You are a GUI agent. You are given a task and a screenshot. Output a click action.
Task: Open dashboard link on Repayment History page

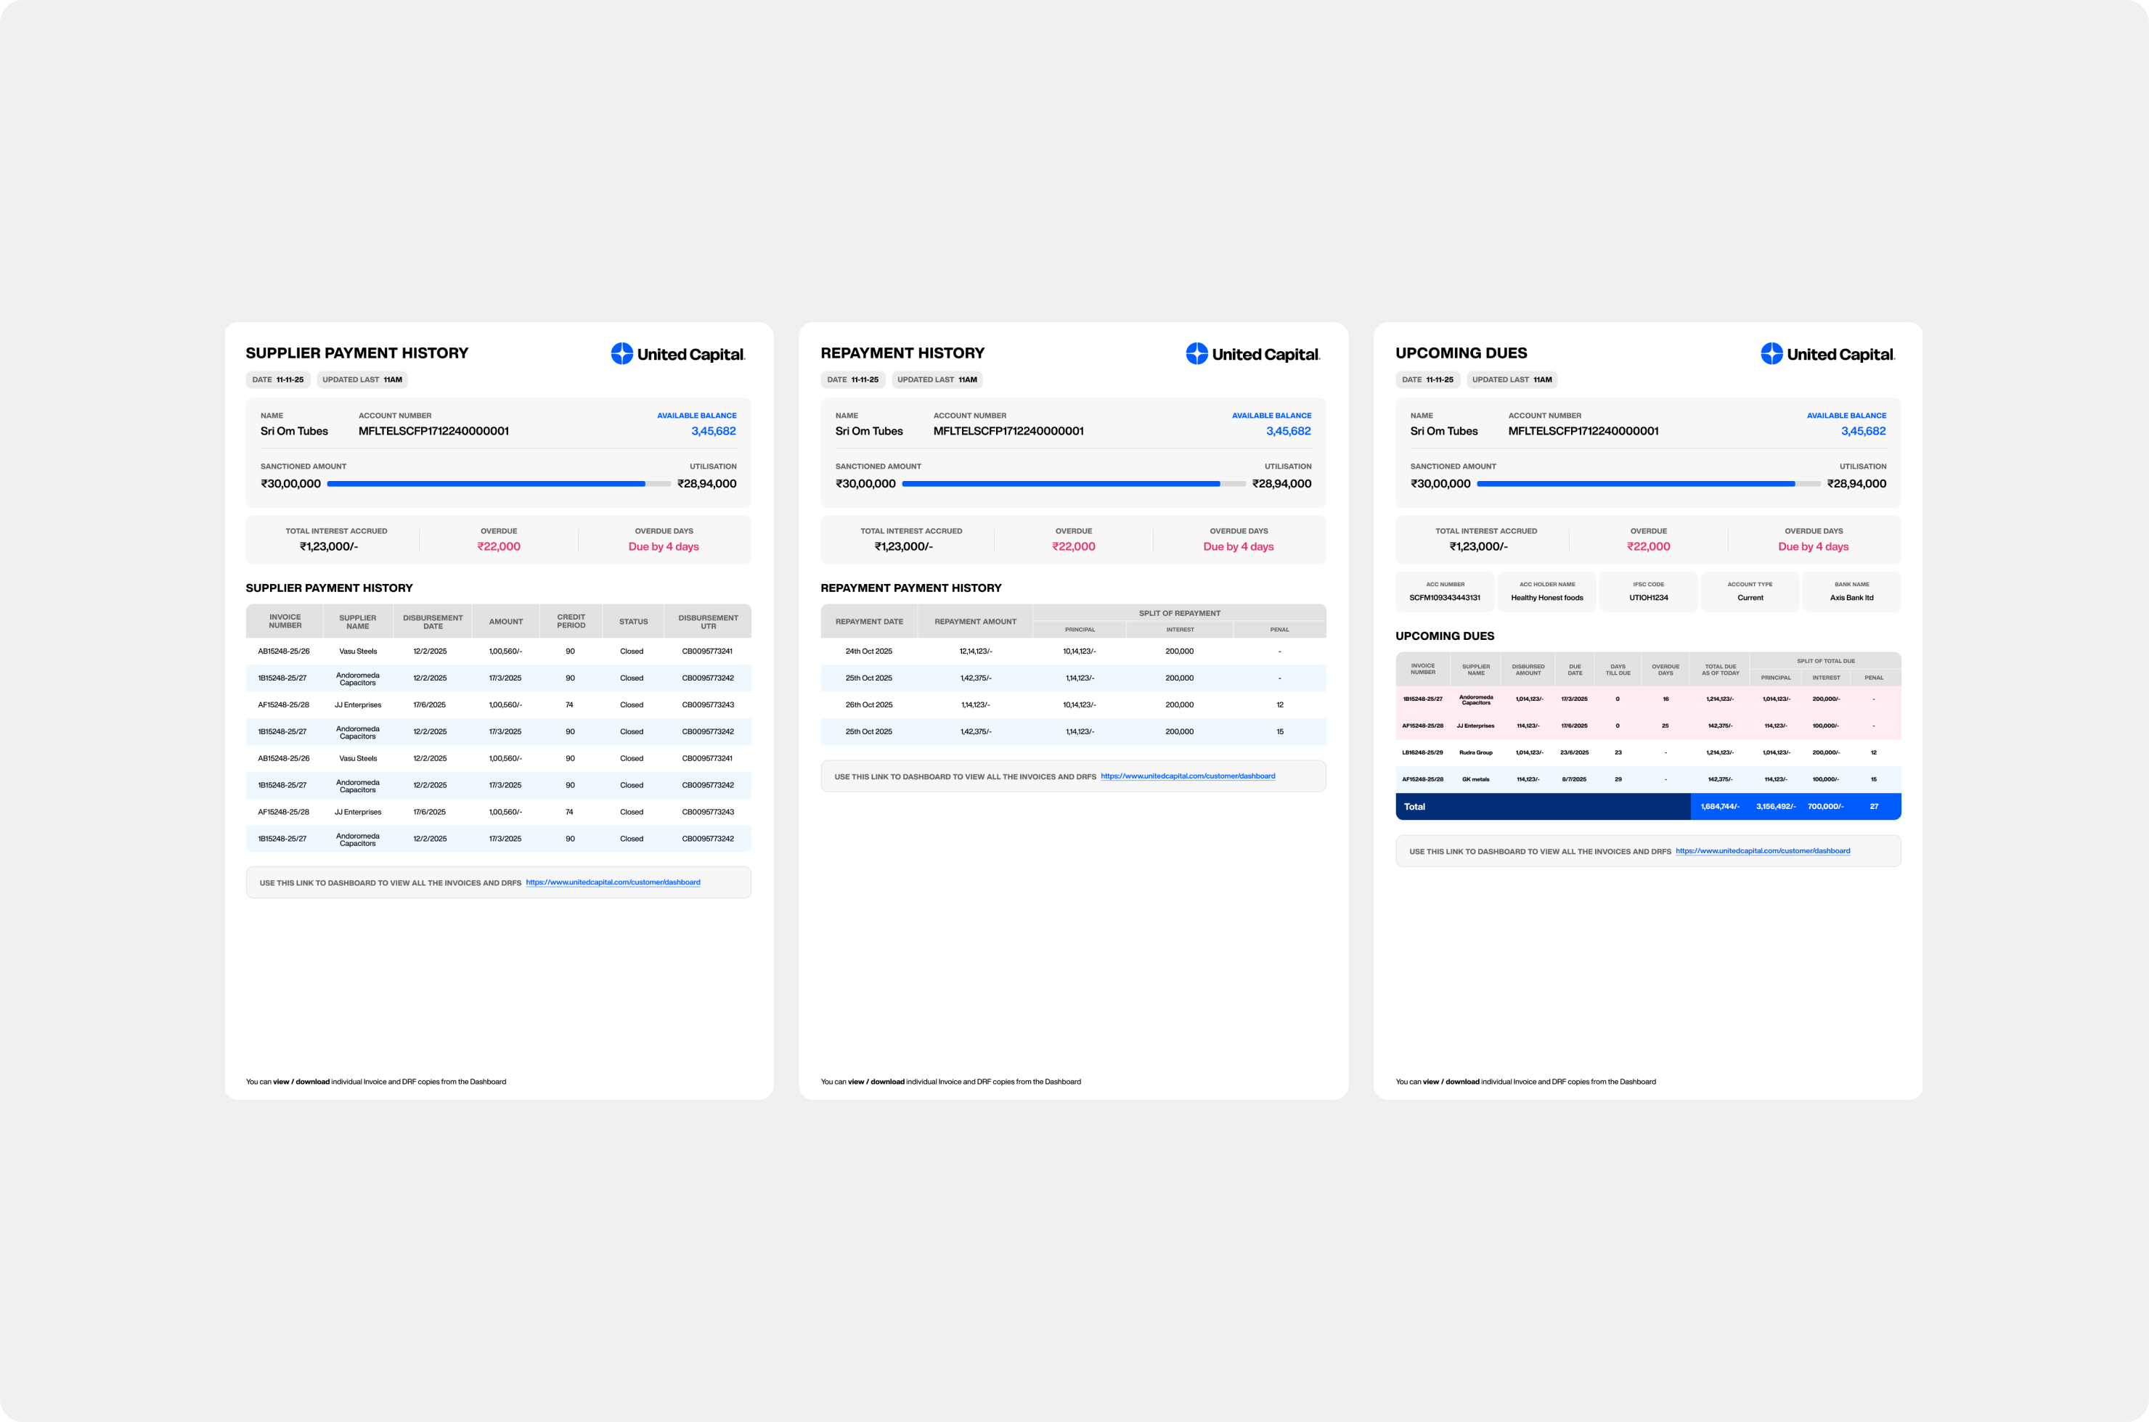1187,776
